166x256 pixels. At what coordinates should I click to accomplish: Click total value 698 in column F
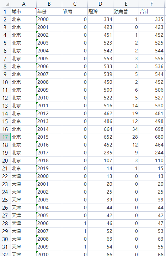[x=151, y=129]
